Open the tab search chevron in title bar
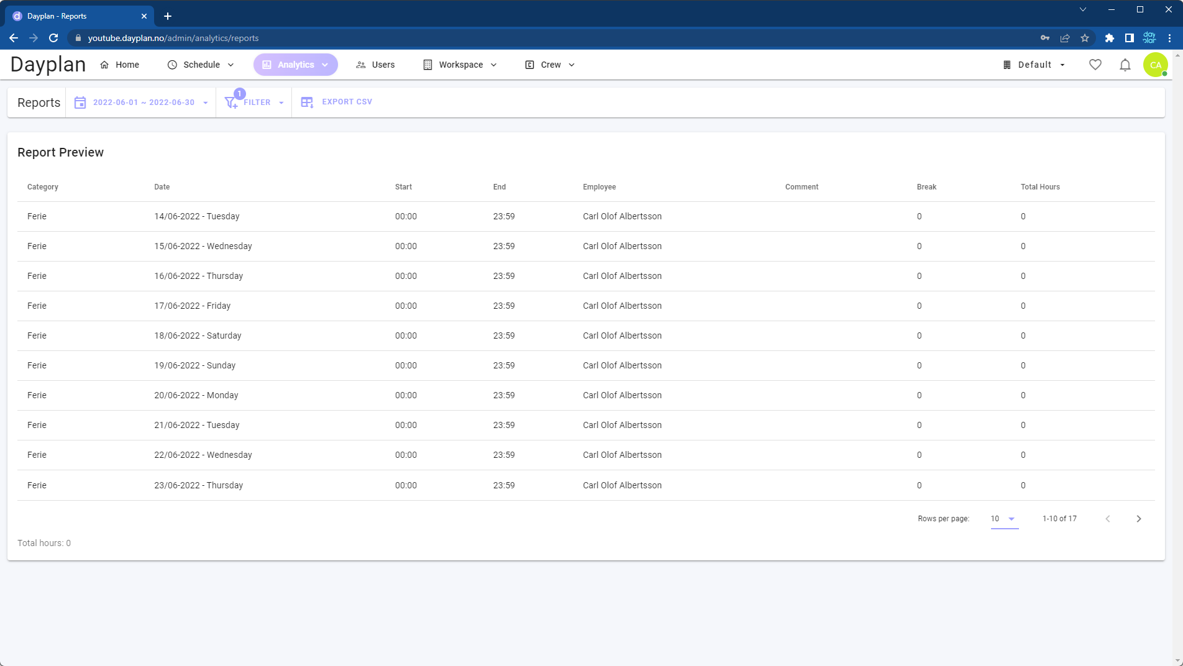The height and width of the screenshot is (666, 1183). (1083, 9)
